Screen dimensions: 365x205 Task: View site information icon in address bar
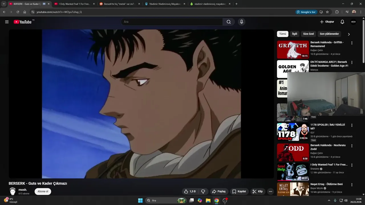[x=33, y=12]
